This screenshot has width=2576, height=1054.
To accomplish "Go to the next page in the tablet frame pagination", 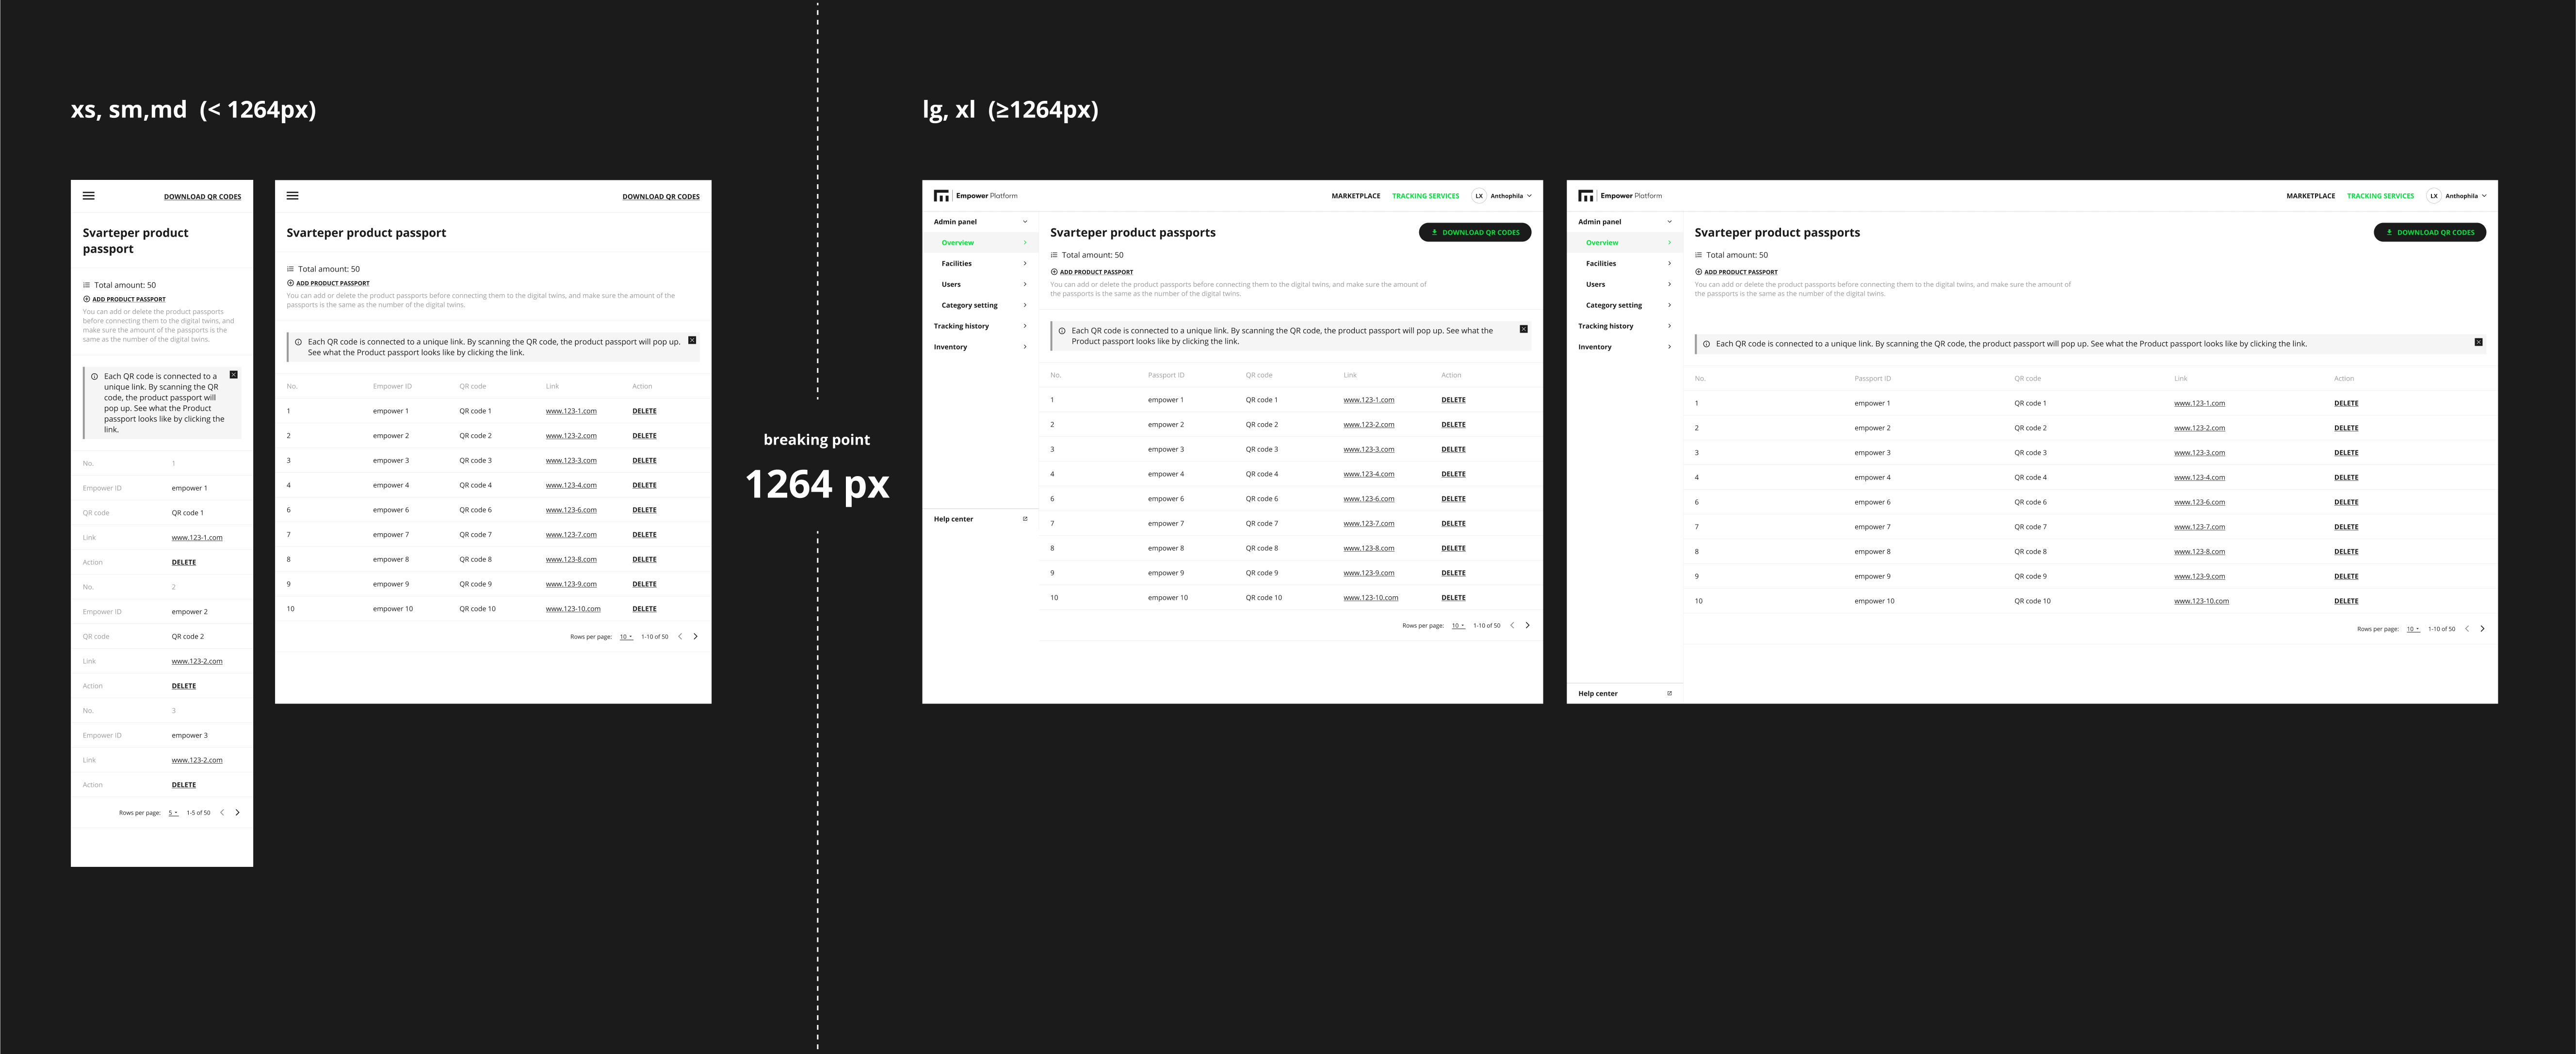I will (696, 636).
